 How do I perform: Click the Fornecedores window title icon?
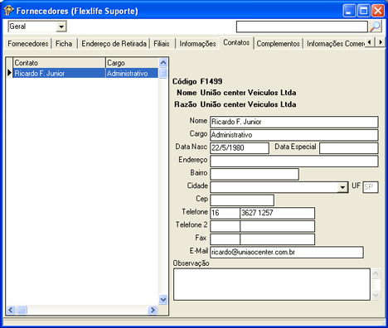pyautogui.click(x=8, y=11)
